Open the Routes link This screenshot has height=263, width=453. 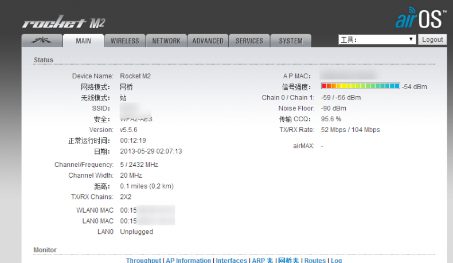click(x=315, y=260)
